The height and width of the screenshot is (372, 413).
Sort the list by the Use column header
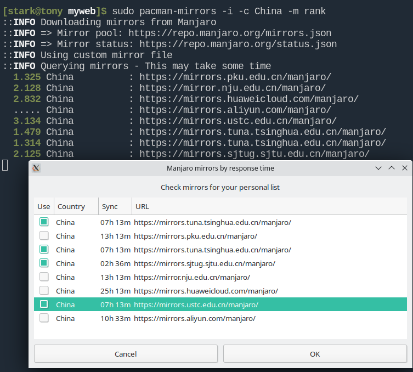pos(43,207)
